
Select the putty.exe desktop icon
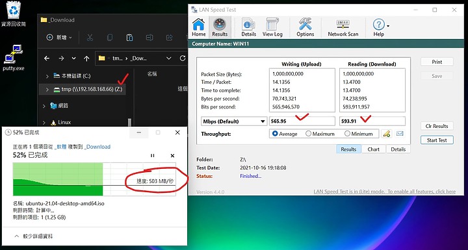[x=14, y=58]
